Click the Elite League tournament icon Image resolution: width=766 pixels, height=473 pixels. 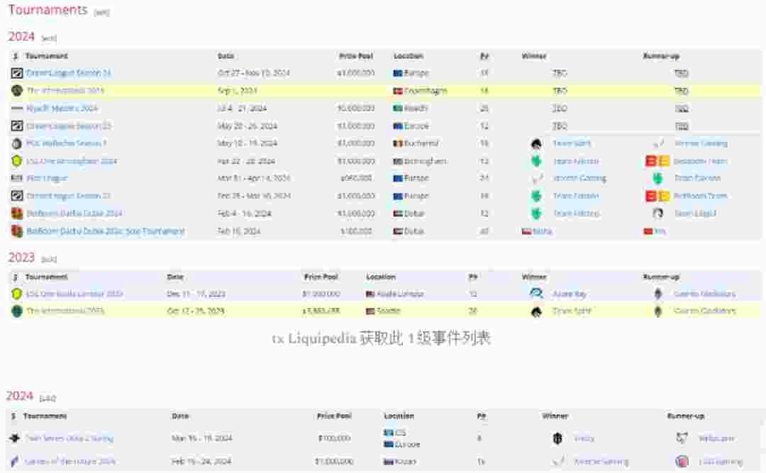click(16, 179)
